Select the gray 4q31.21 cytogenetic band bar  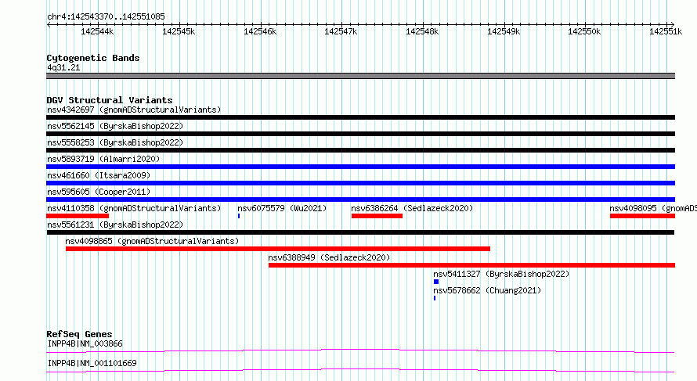coord(360,76)
